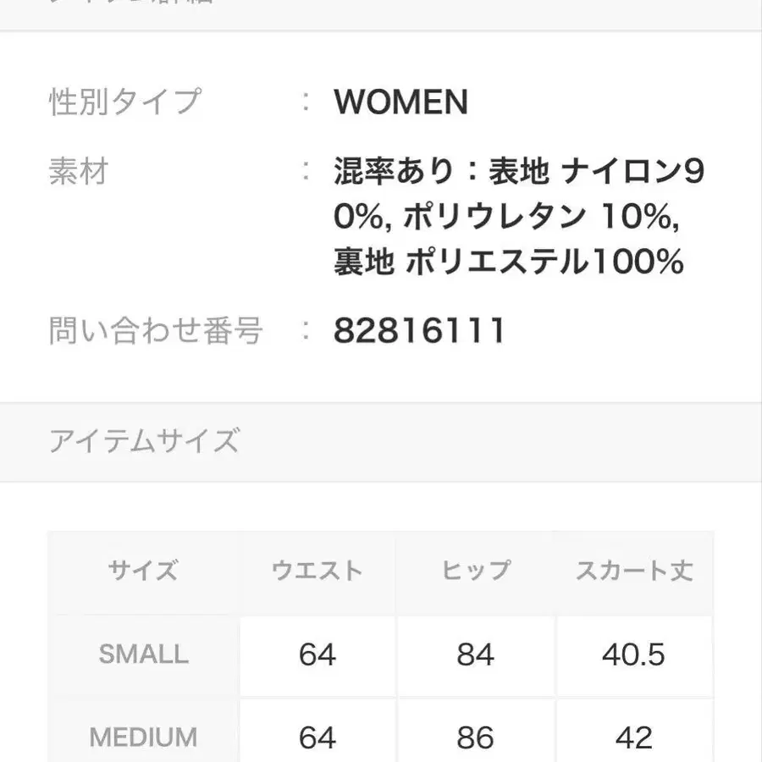Click the スカート丈 column header
The width and height of the screenshot is (762, 762).
634,571
